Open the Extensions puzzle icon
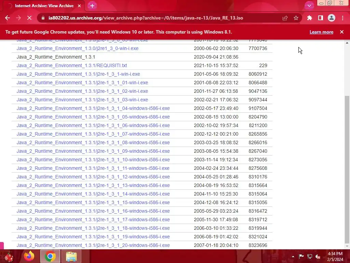The image size is (350, 263). (x=309, y=18)
